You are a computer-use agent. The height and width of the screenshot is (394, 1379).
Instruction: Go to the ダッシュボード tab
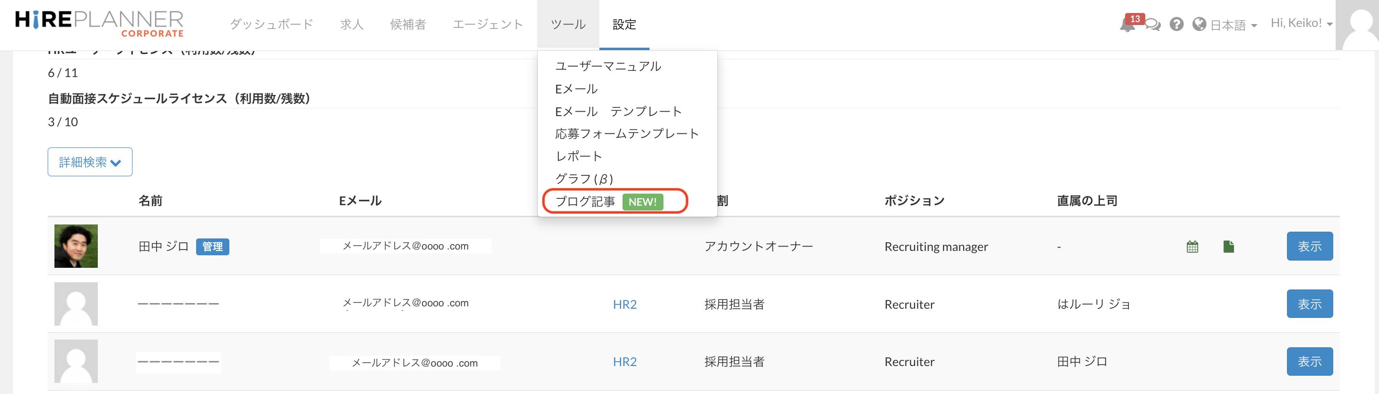[271, 25]
